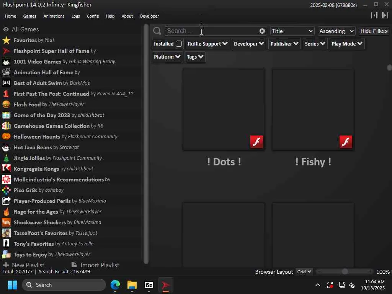Toggle the Installed checkbox filter

(x=179, y=44)
